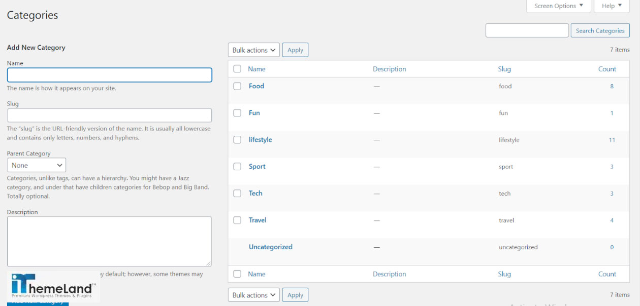The width and height of the screenshot is (640, 306).
Task: Click the 'Add New Category' heading
Action: (36, 48)
